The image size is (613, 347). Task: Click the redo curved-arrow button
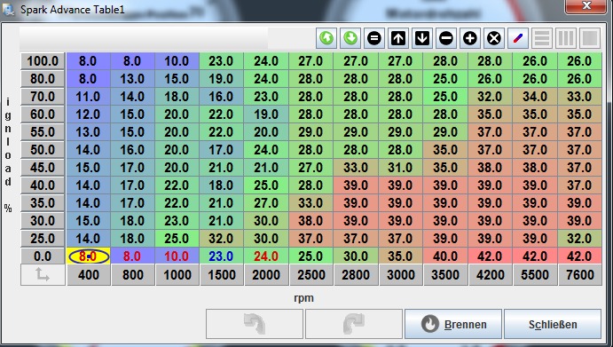click(x=354, y=324)
